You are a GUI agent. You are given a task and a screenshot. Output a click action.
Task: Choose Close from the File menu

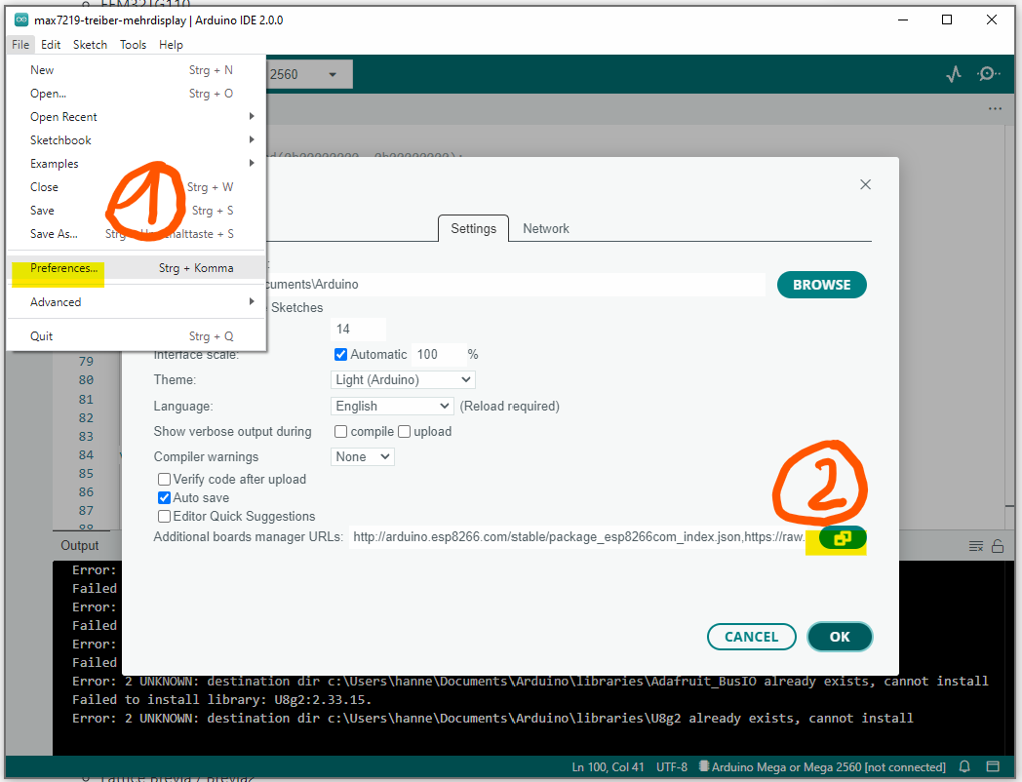coord(137,187)
